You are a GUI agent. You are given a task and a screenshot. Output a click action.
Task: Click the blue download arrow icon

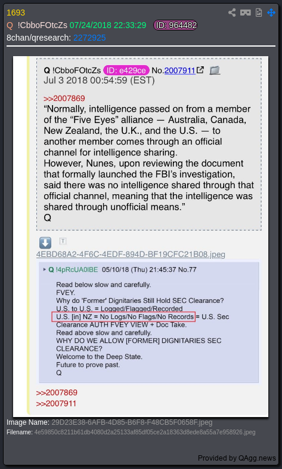(45, 243)
